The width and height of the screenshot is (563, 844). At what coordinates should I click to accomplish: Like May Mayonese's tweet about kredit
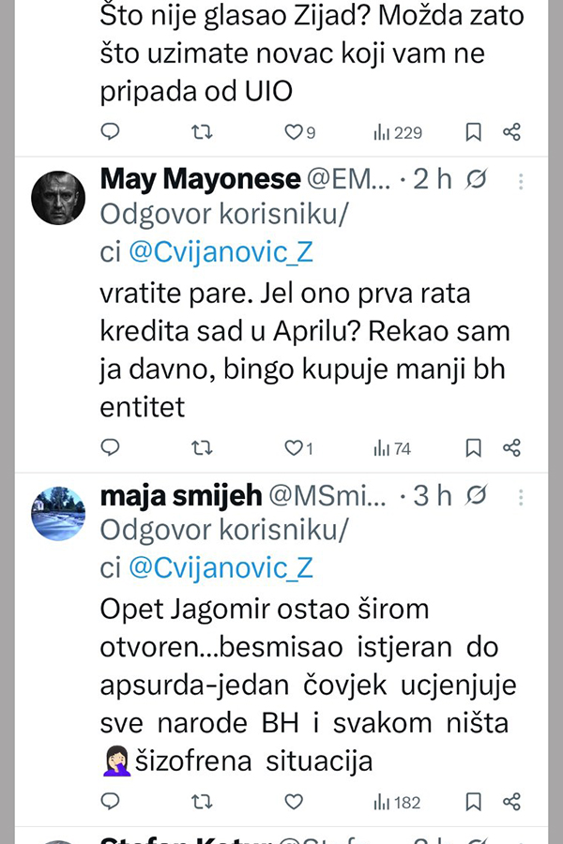pos(294,448)
